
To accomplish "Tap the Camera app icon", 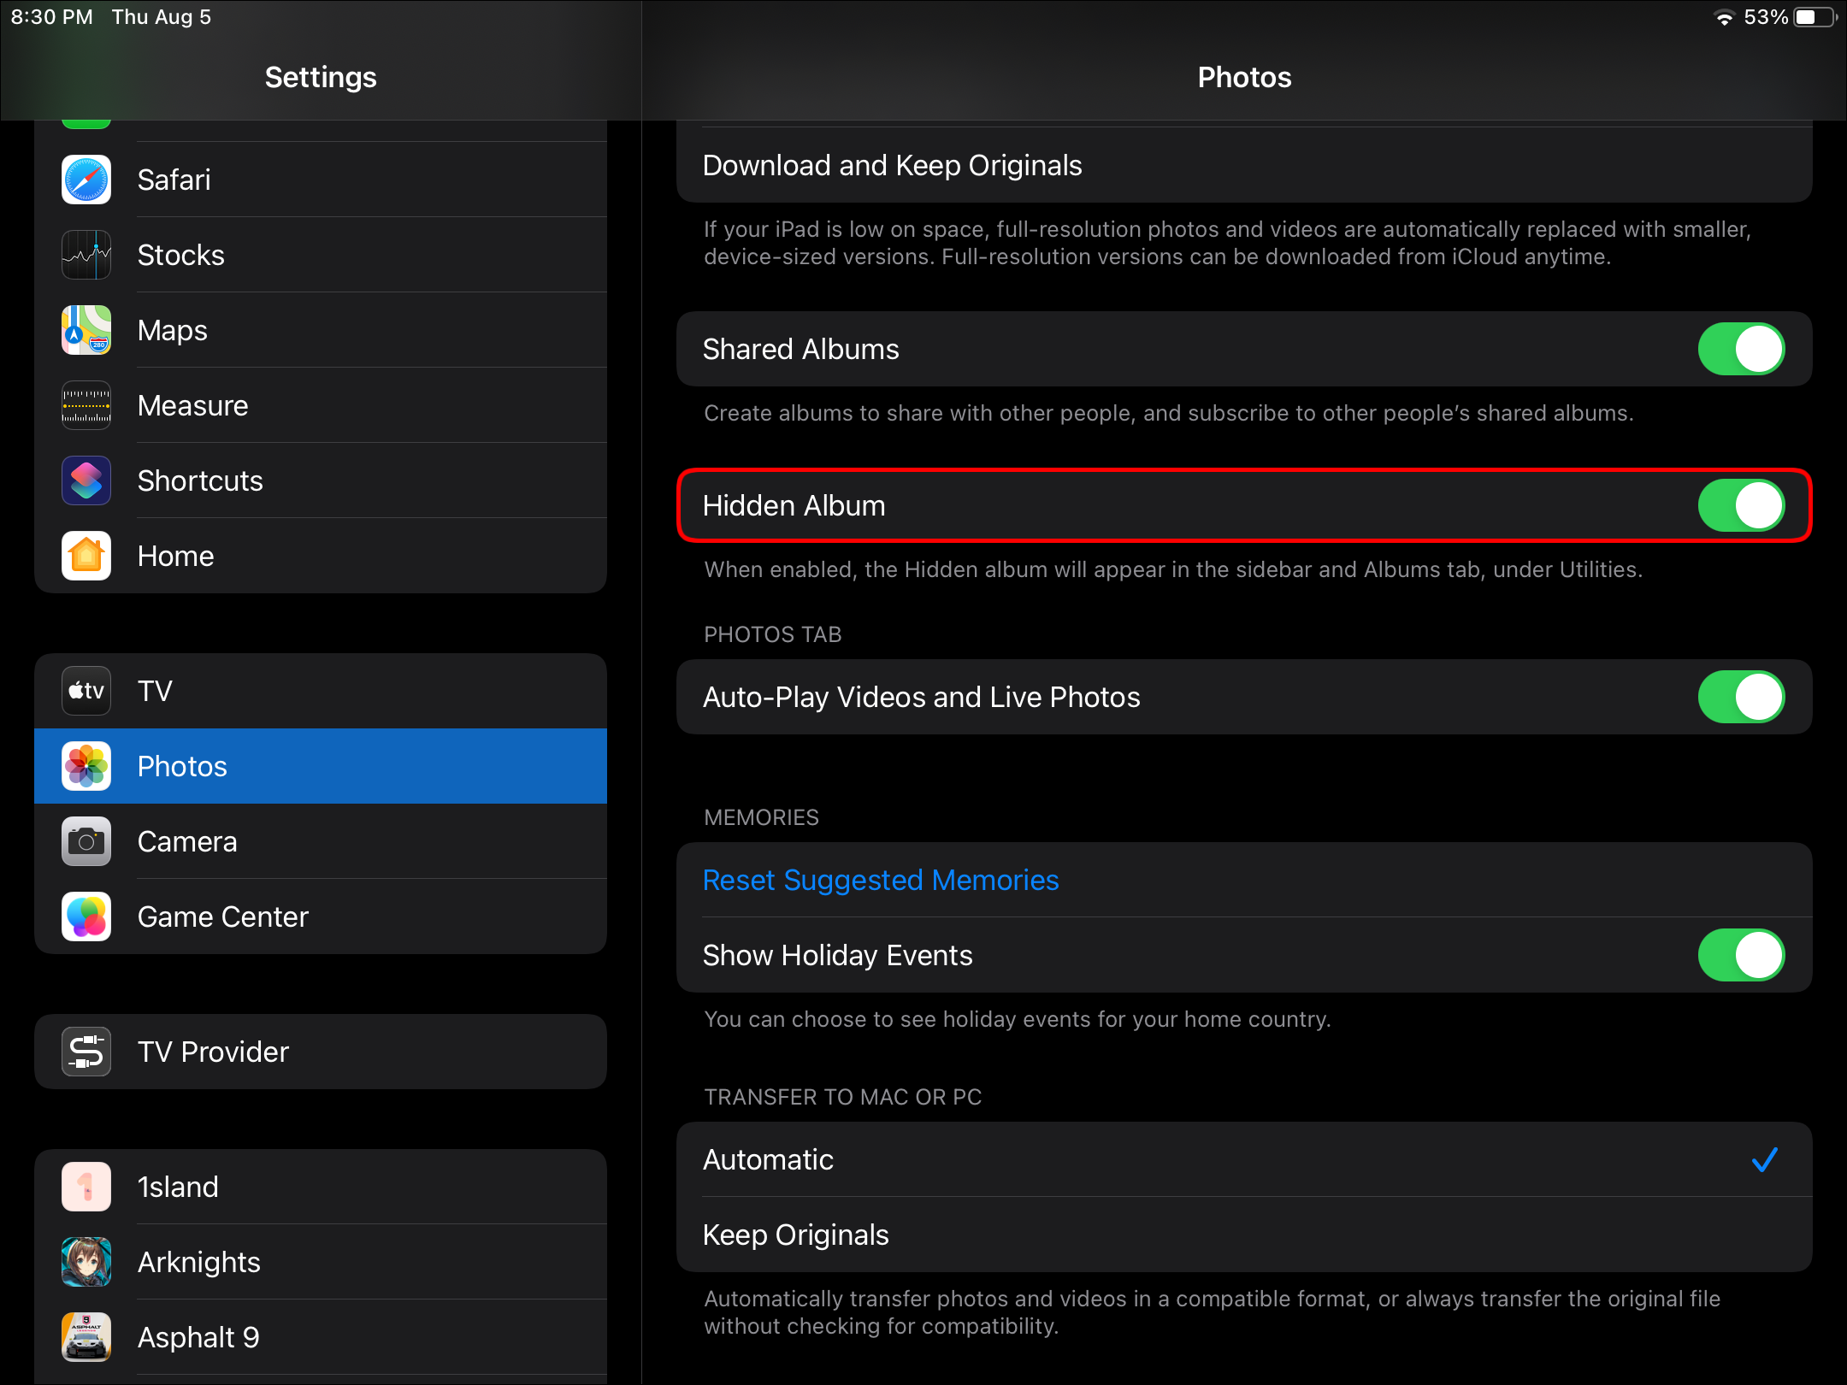I will (86, 841).
